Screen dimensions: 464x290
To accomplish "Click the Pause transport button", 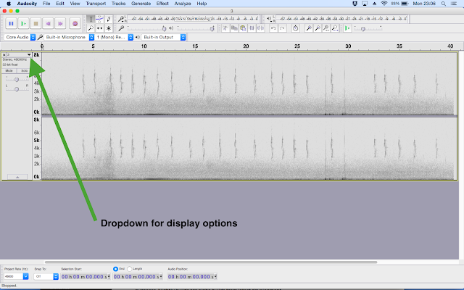I will 12,24.
